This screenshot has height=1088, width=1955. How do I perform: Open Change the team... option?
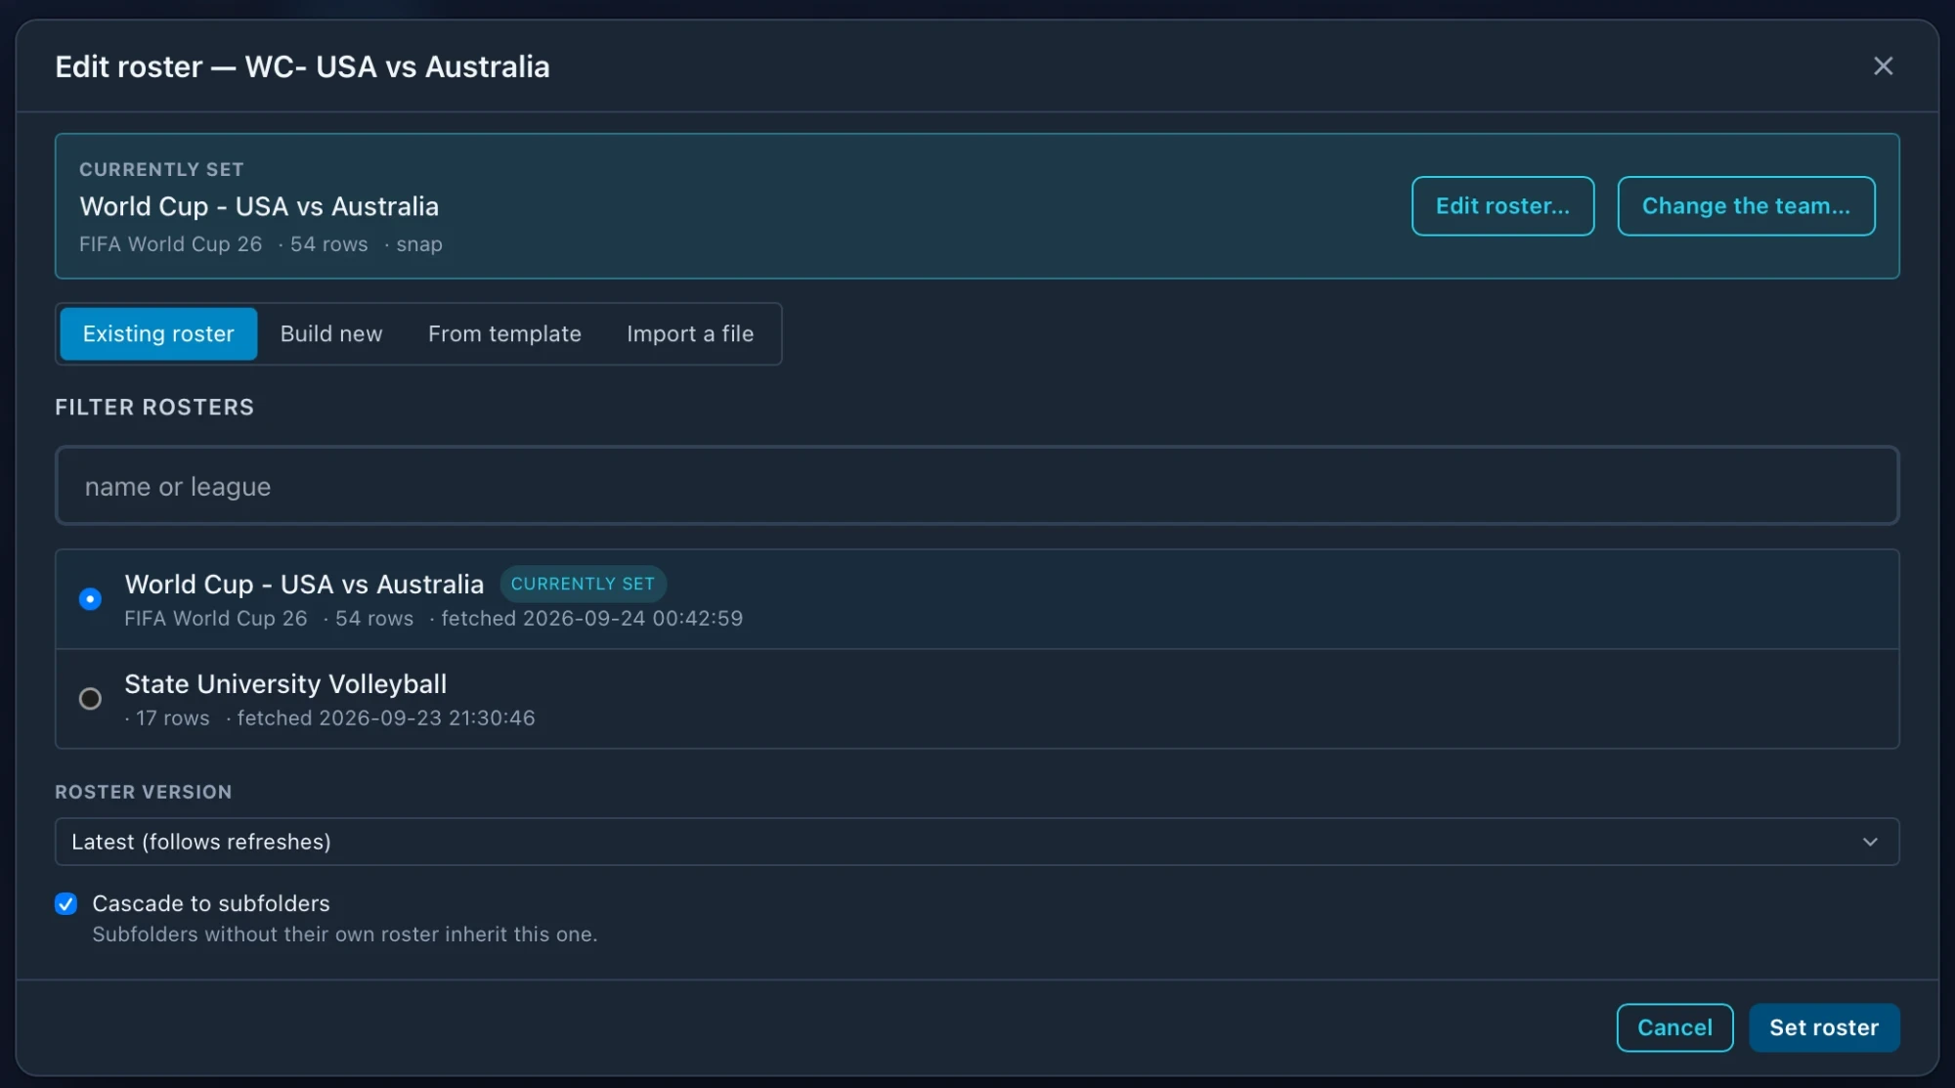pos(1746,205)
